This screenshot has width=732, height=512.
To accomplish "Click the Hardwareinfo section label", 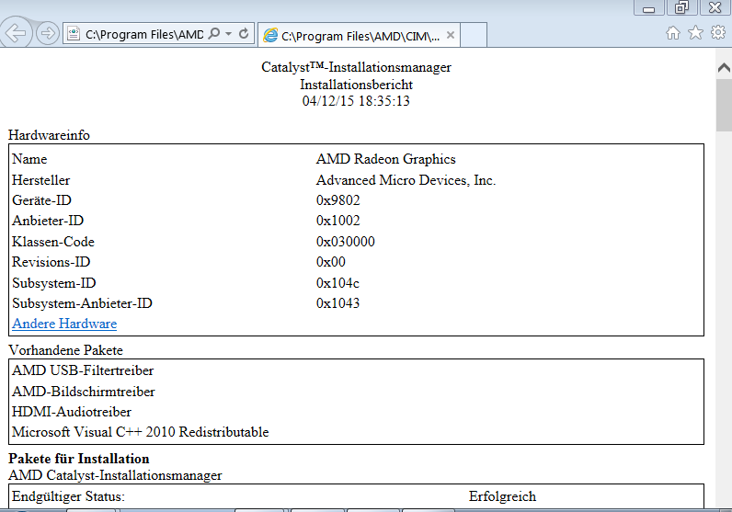I will pyautogui.click(x=49, y=135).
